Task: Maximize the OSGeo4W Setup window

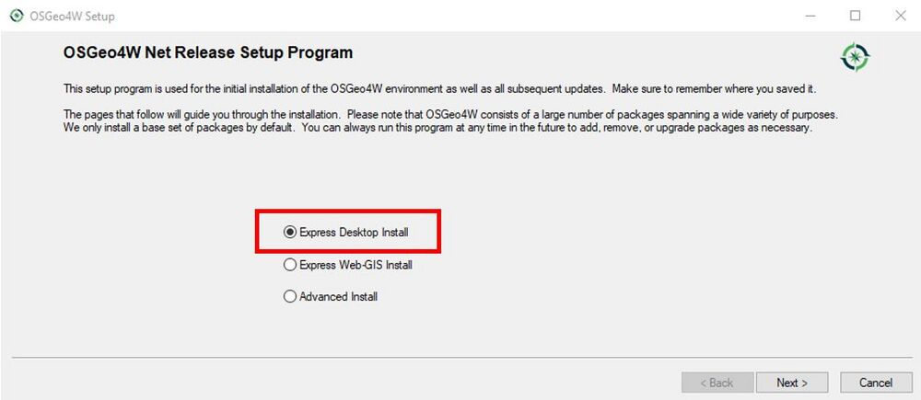Action: pyautogui.click(x=856, y=16)
